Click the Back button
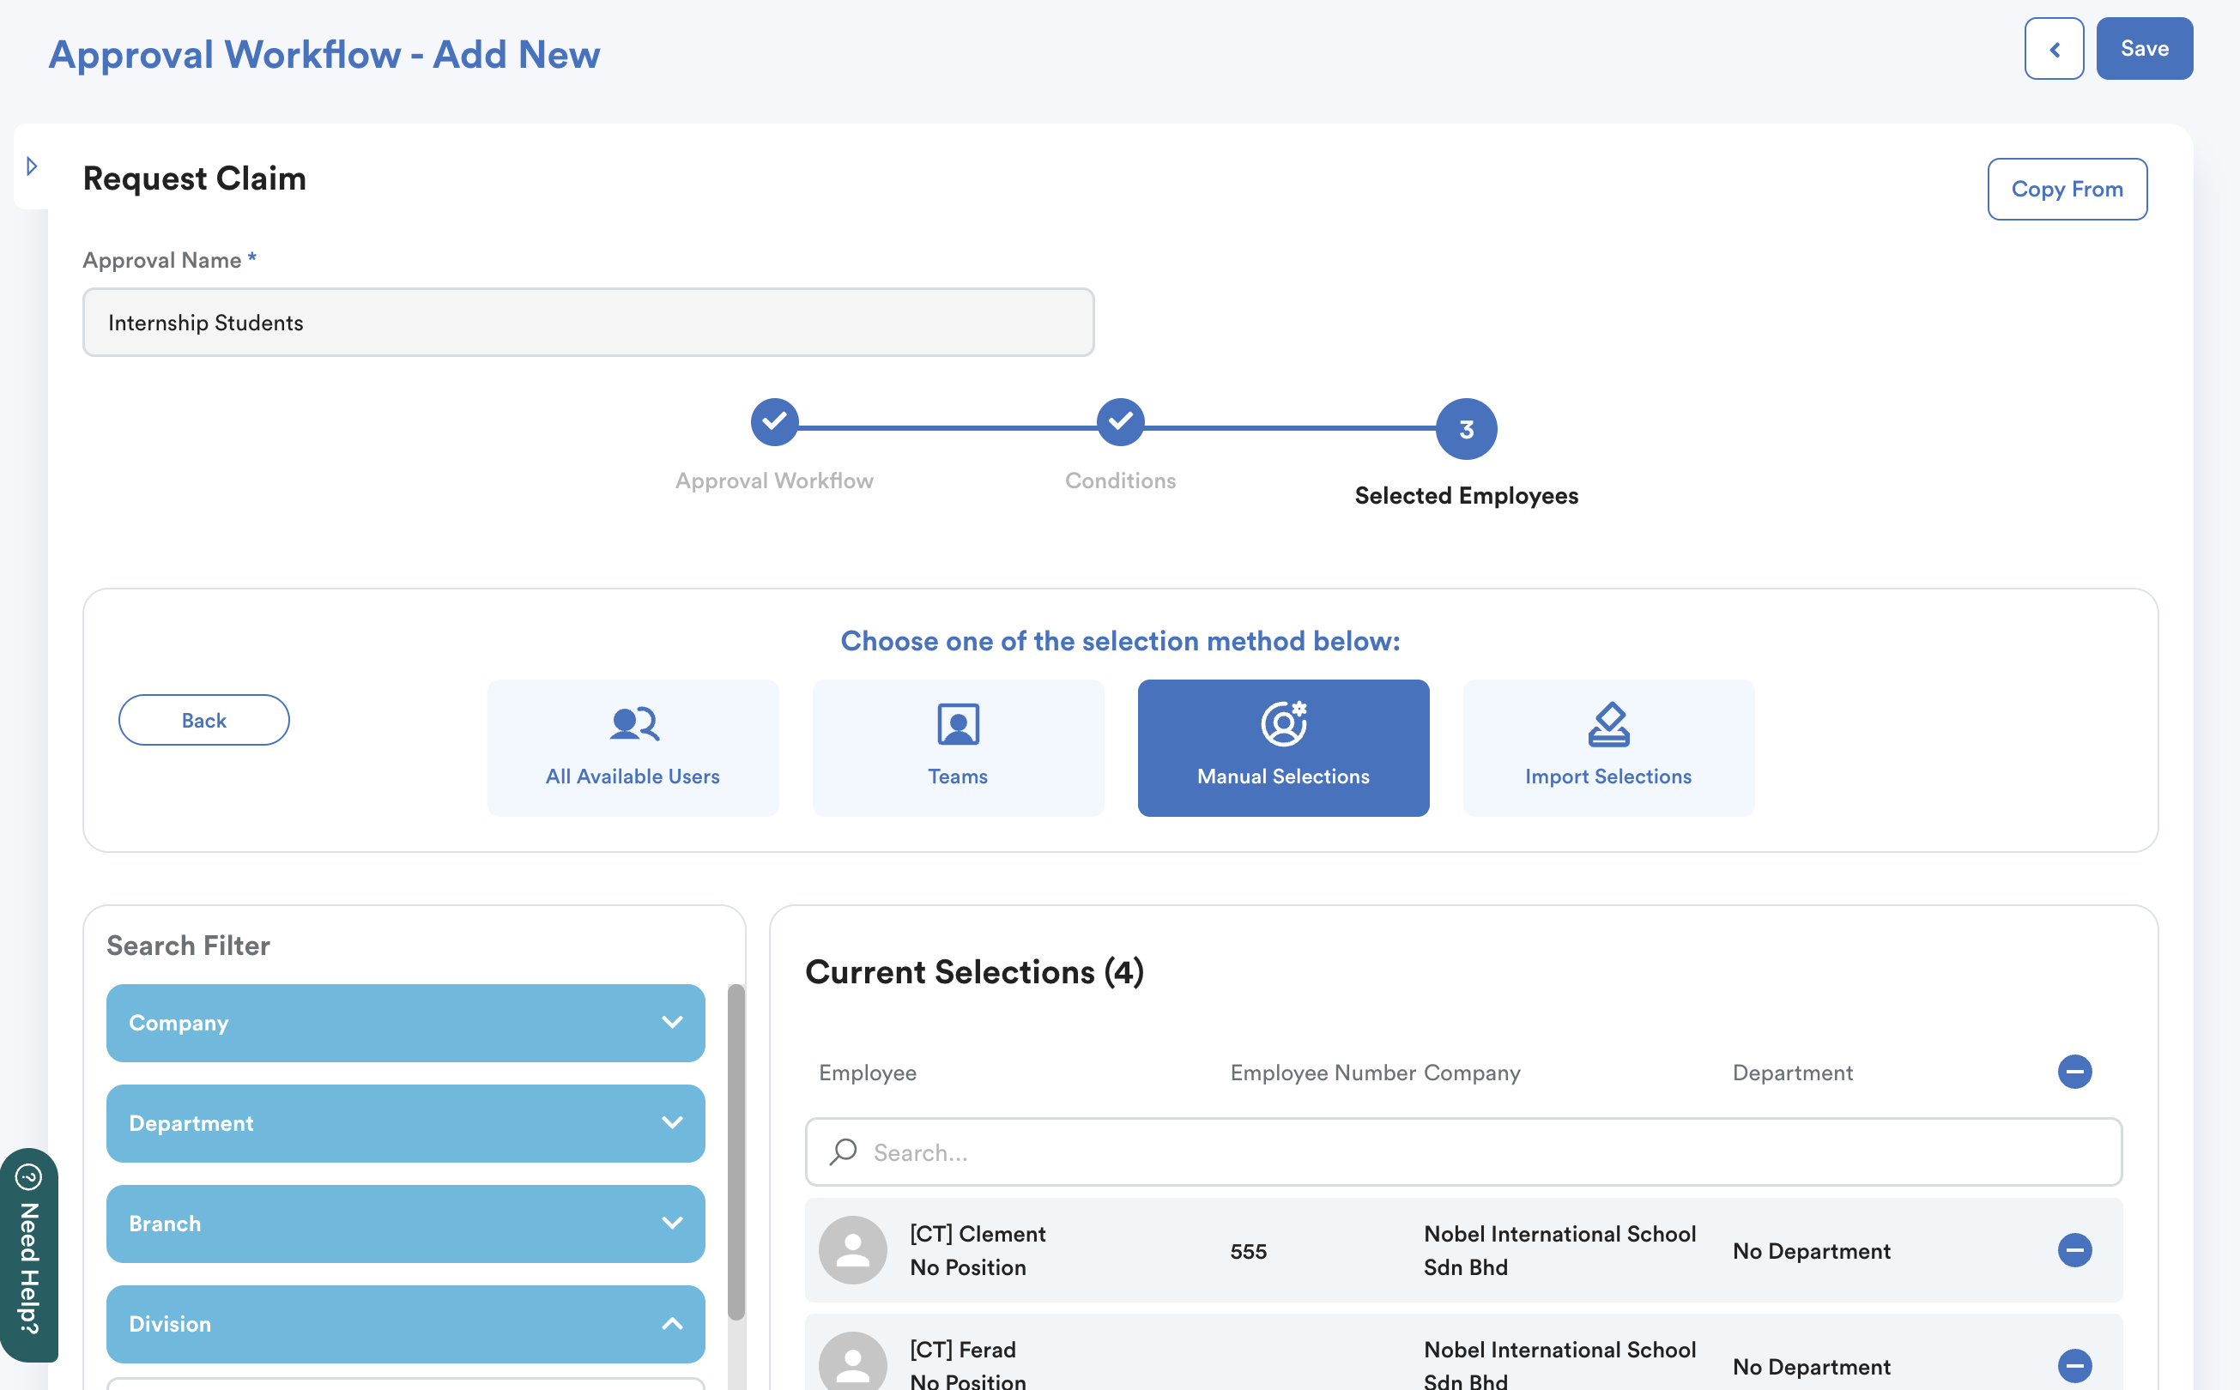Screen dimensions: 2240x1390 (x=204, y=720)
